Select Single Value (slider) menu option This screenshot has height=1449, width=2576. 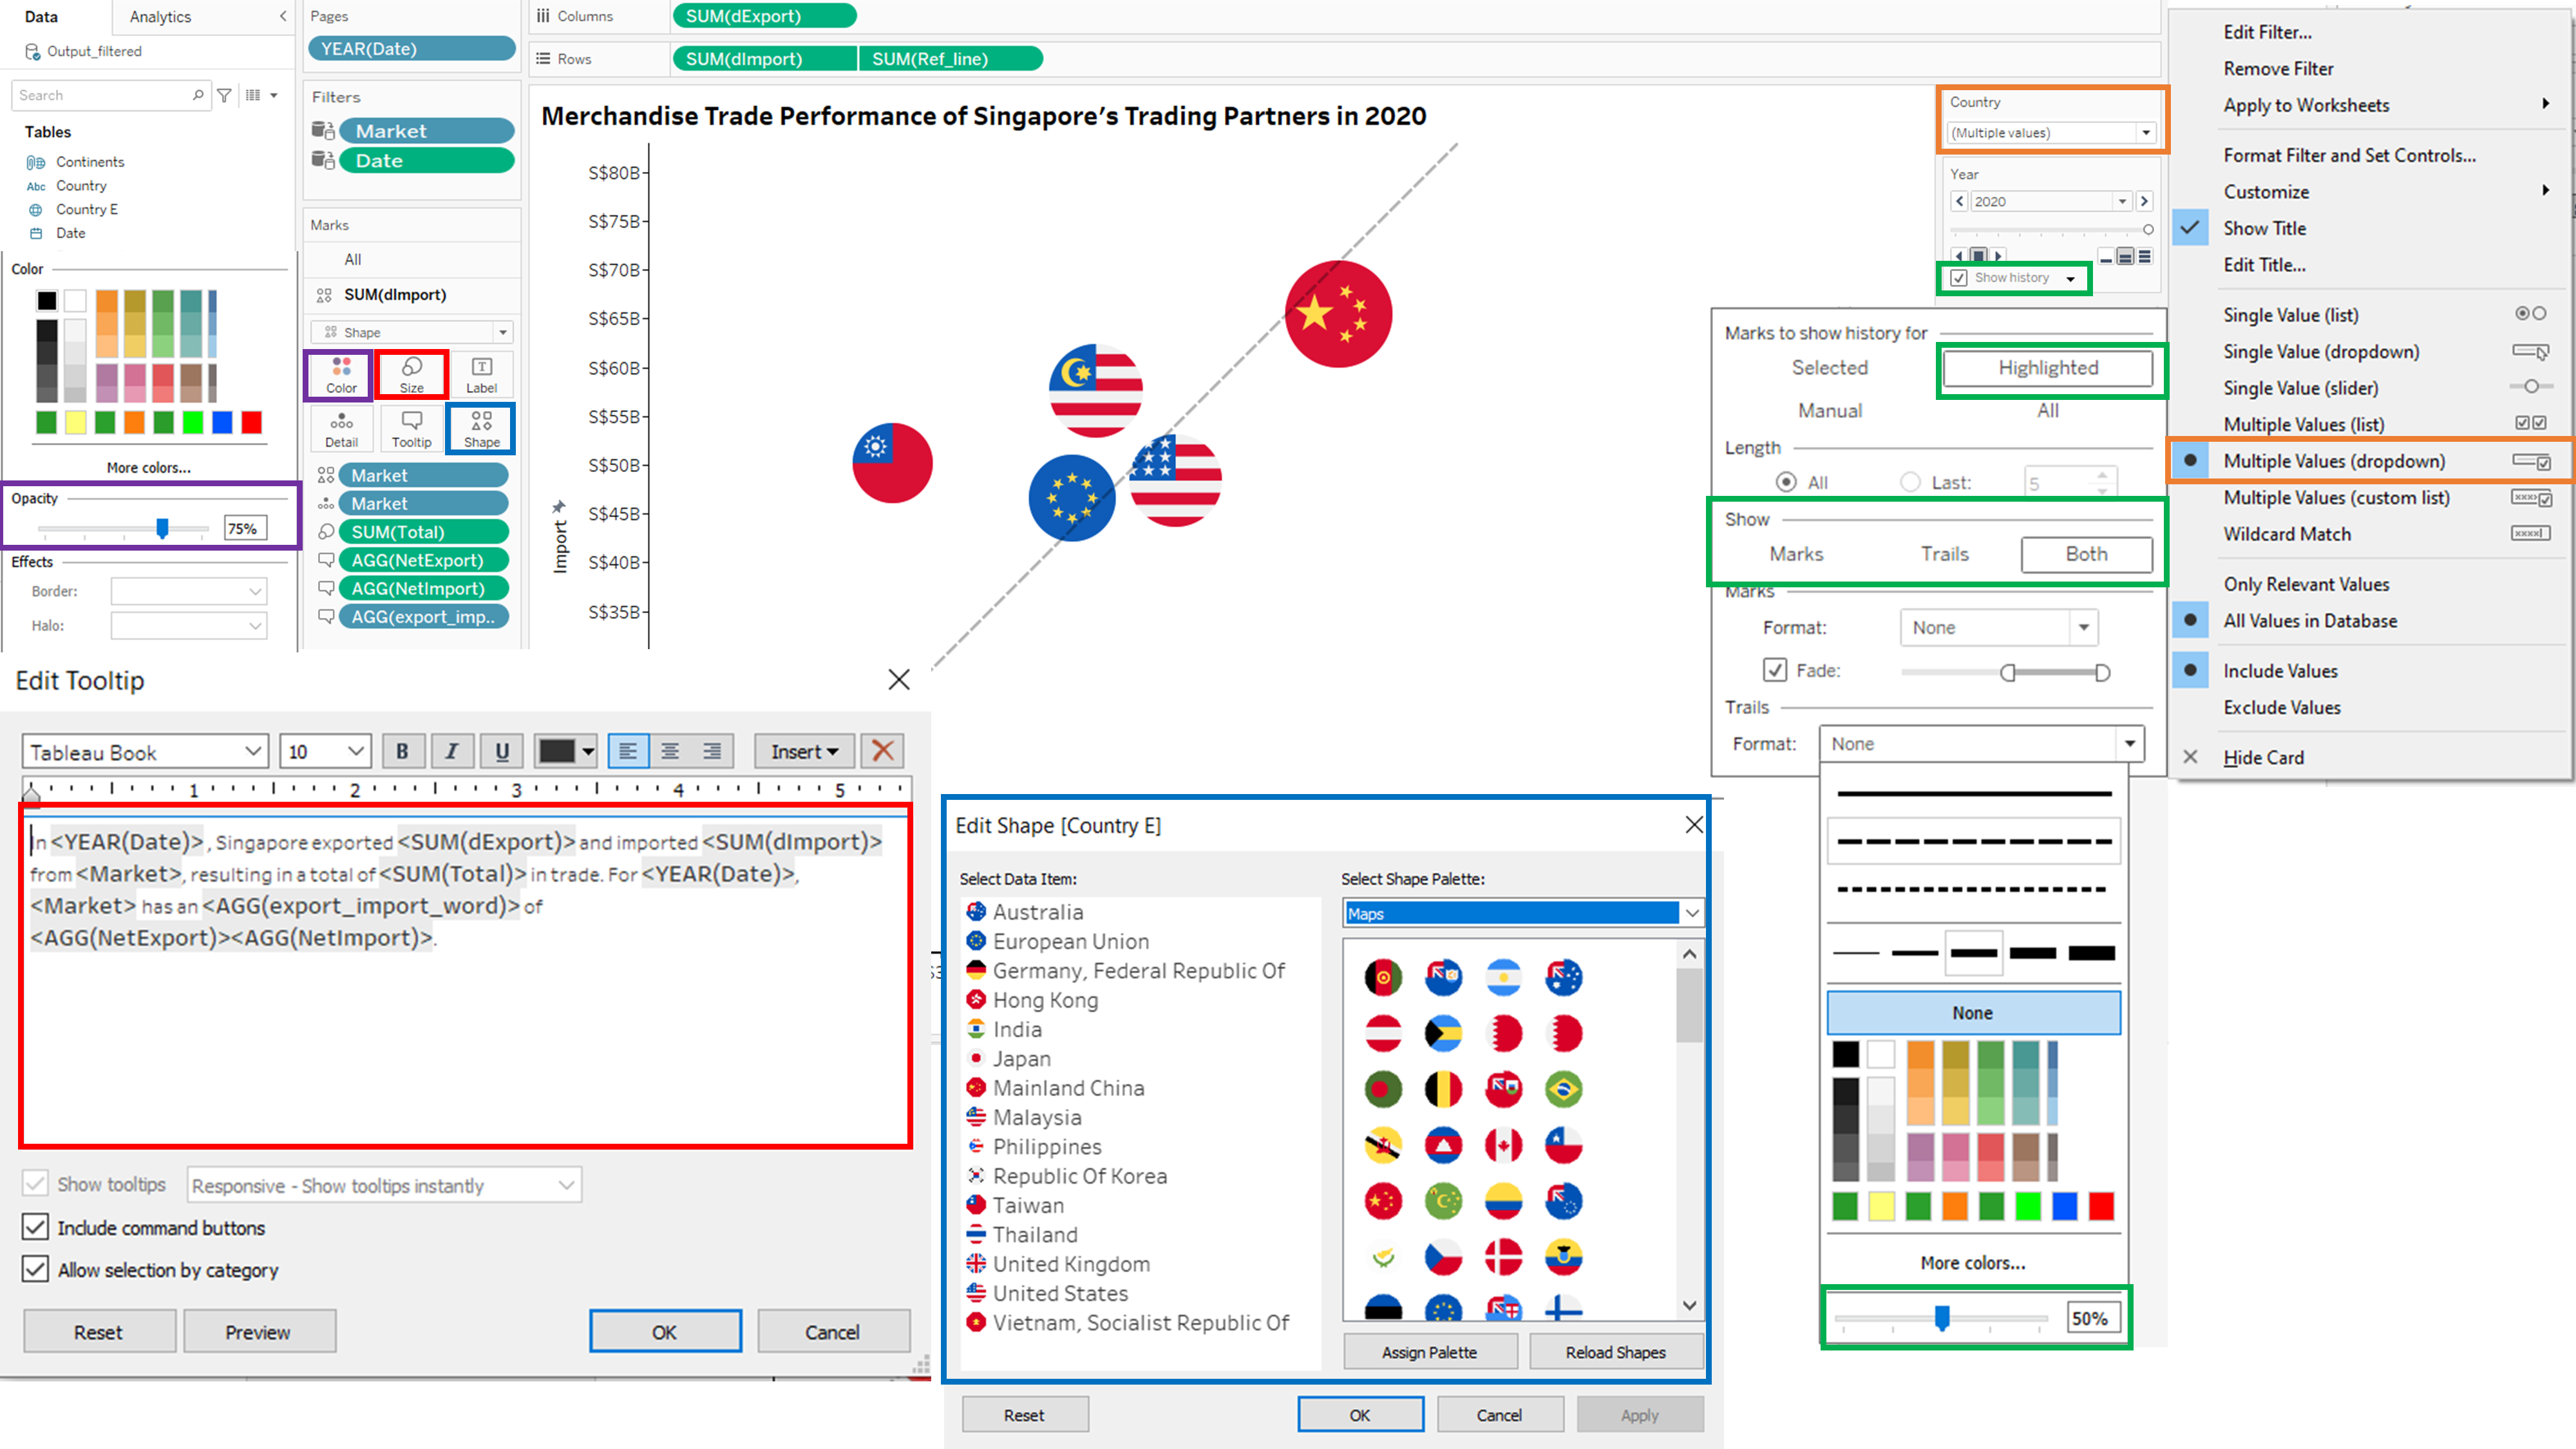(2300, 388)
